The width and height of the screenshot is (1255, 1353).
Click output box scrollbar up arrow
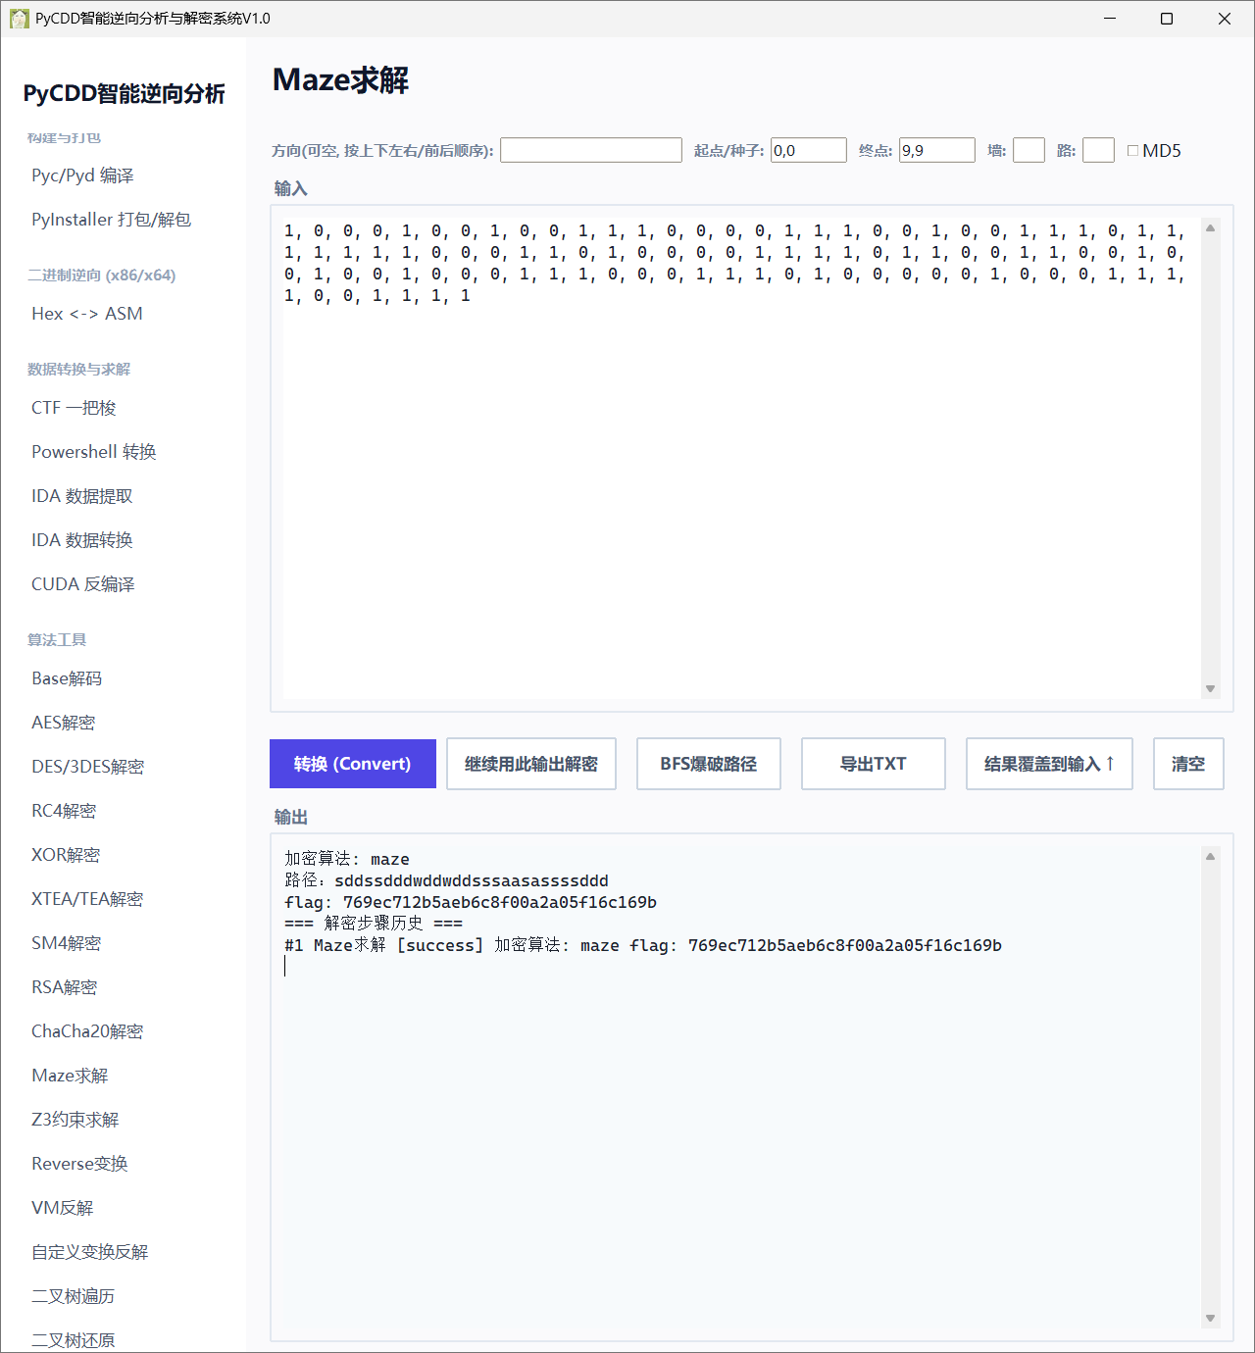point(1210,856)
